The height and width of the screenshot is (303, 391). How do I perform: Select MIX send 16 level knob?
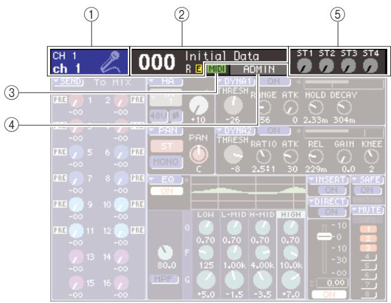121,284
